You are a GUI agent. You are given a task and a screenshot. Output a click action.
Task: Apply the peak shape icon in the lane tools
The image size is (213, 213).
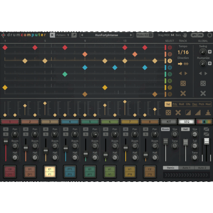(x=208, y=112)
